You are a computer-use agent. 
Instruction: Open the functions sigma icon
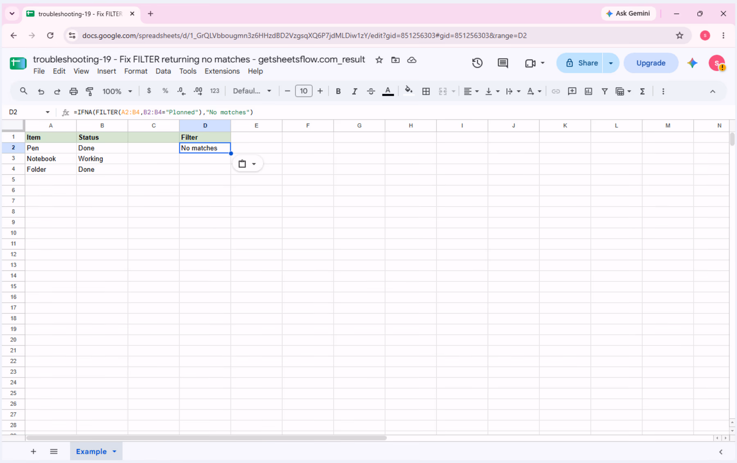642,91
